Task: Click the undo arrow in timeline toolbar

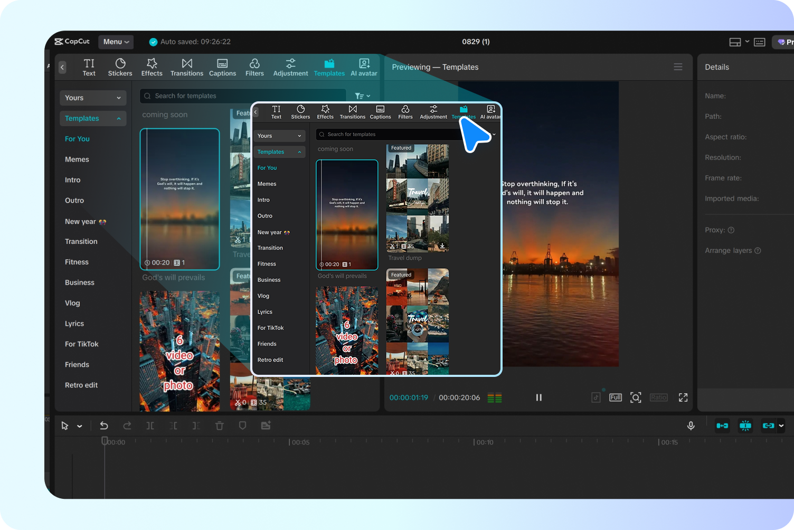Action: tap(104, 426)
